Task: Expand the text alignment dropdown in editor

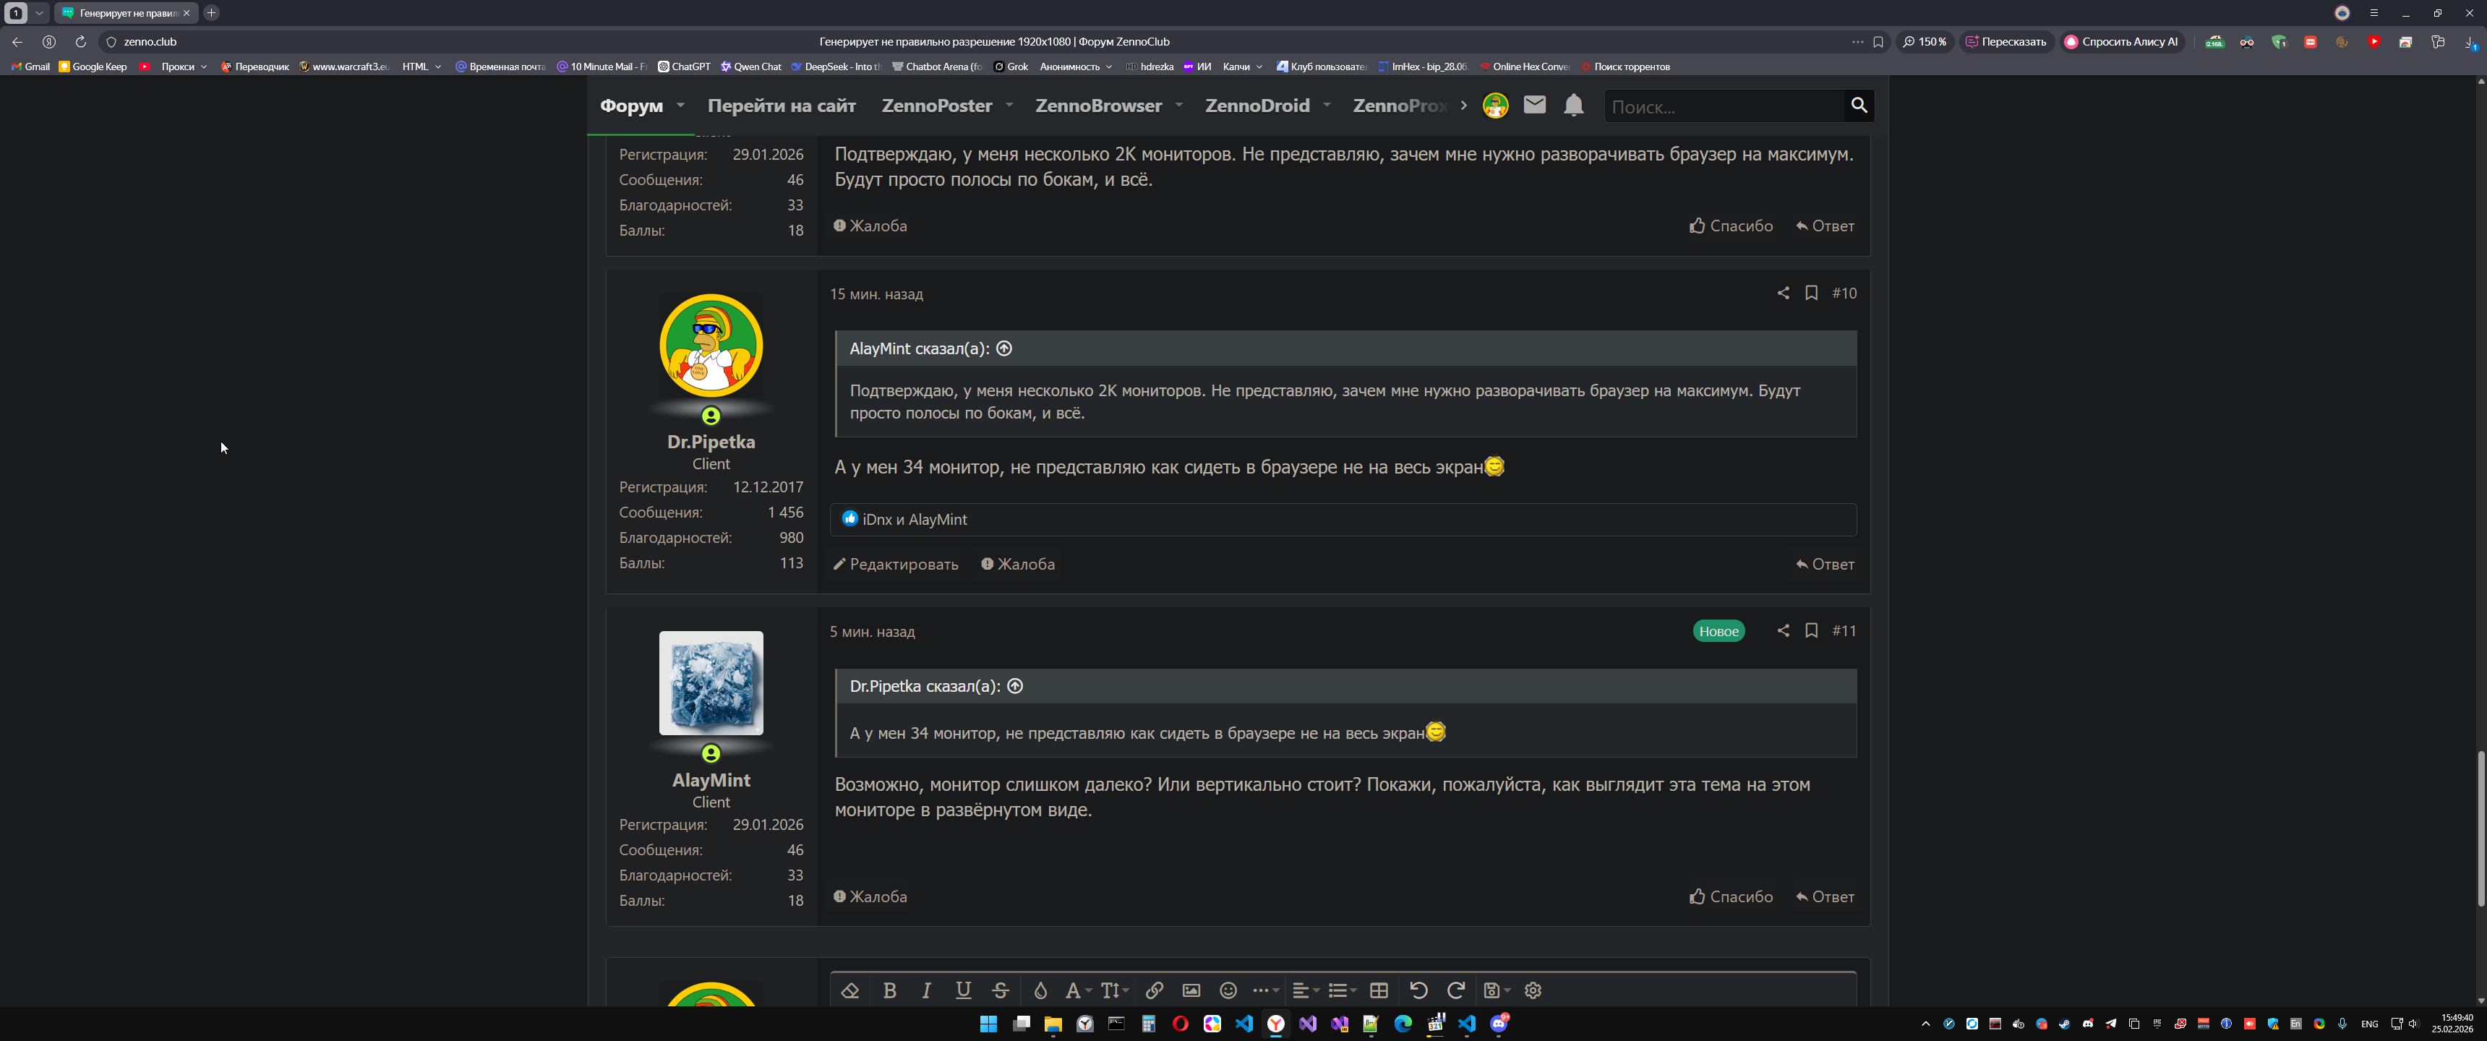Action: [1305, 990]
